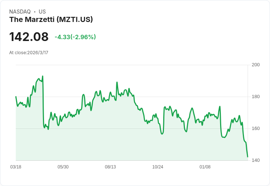Click the sharp price spike right of 08/13
270x186 pixels.
(117, 82)
